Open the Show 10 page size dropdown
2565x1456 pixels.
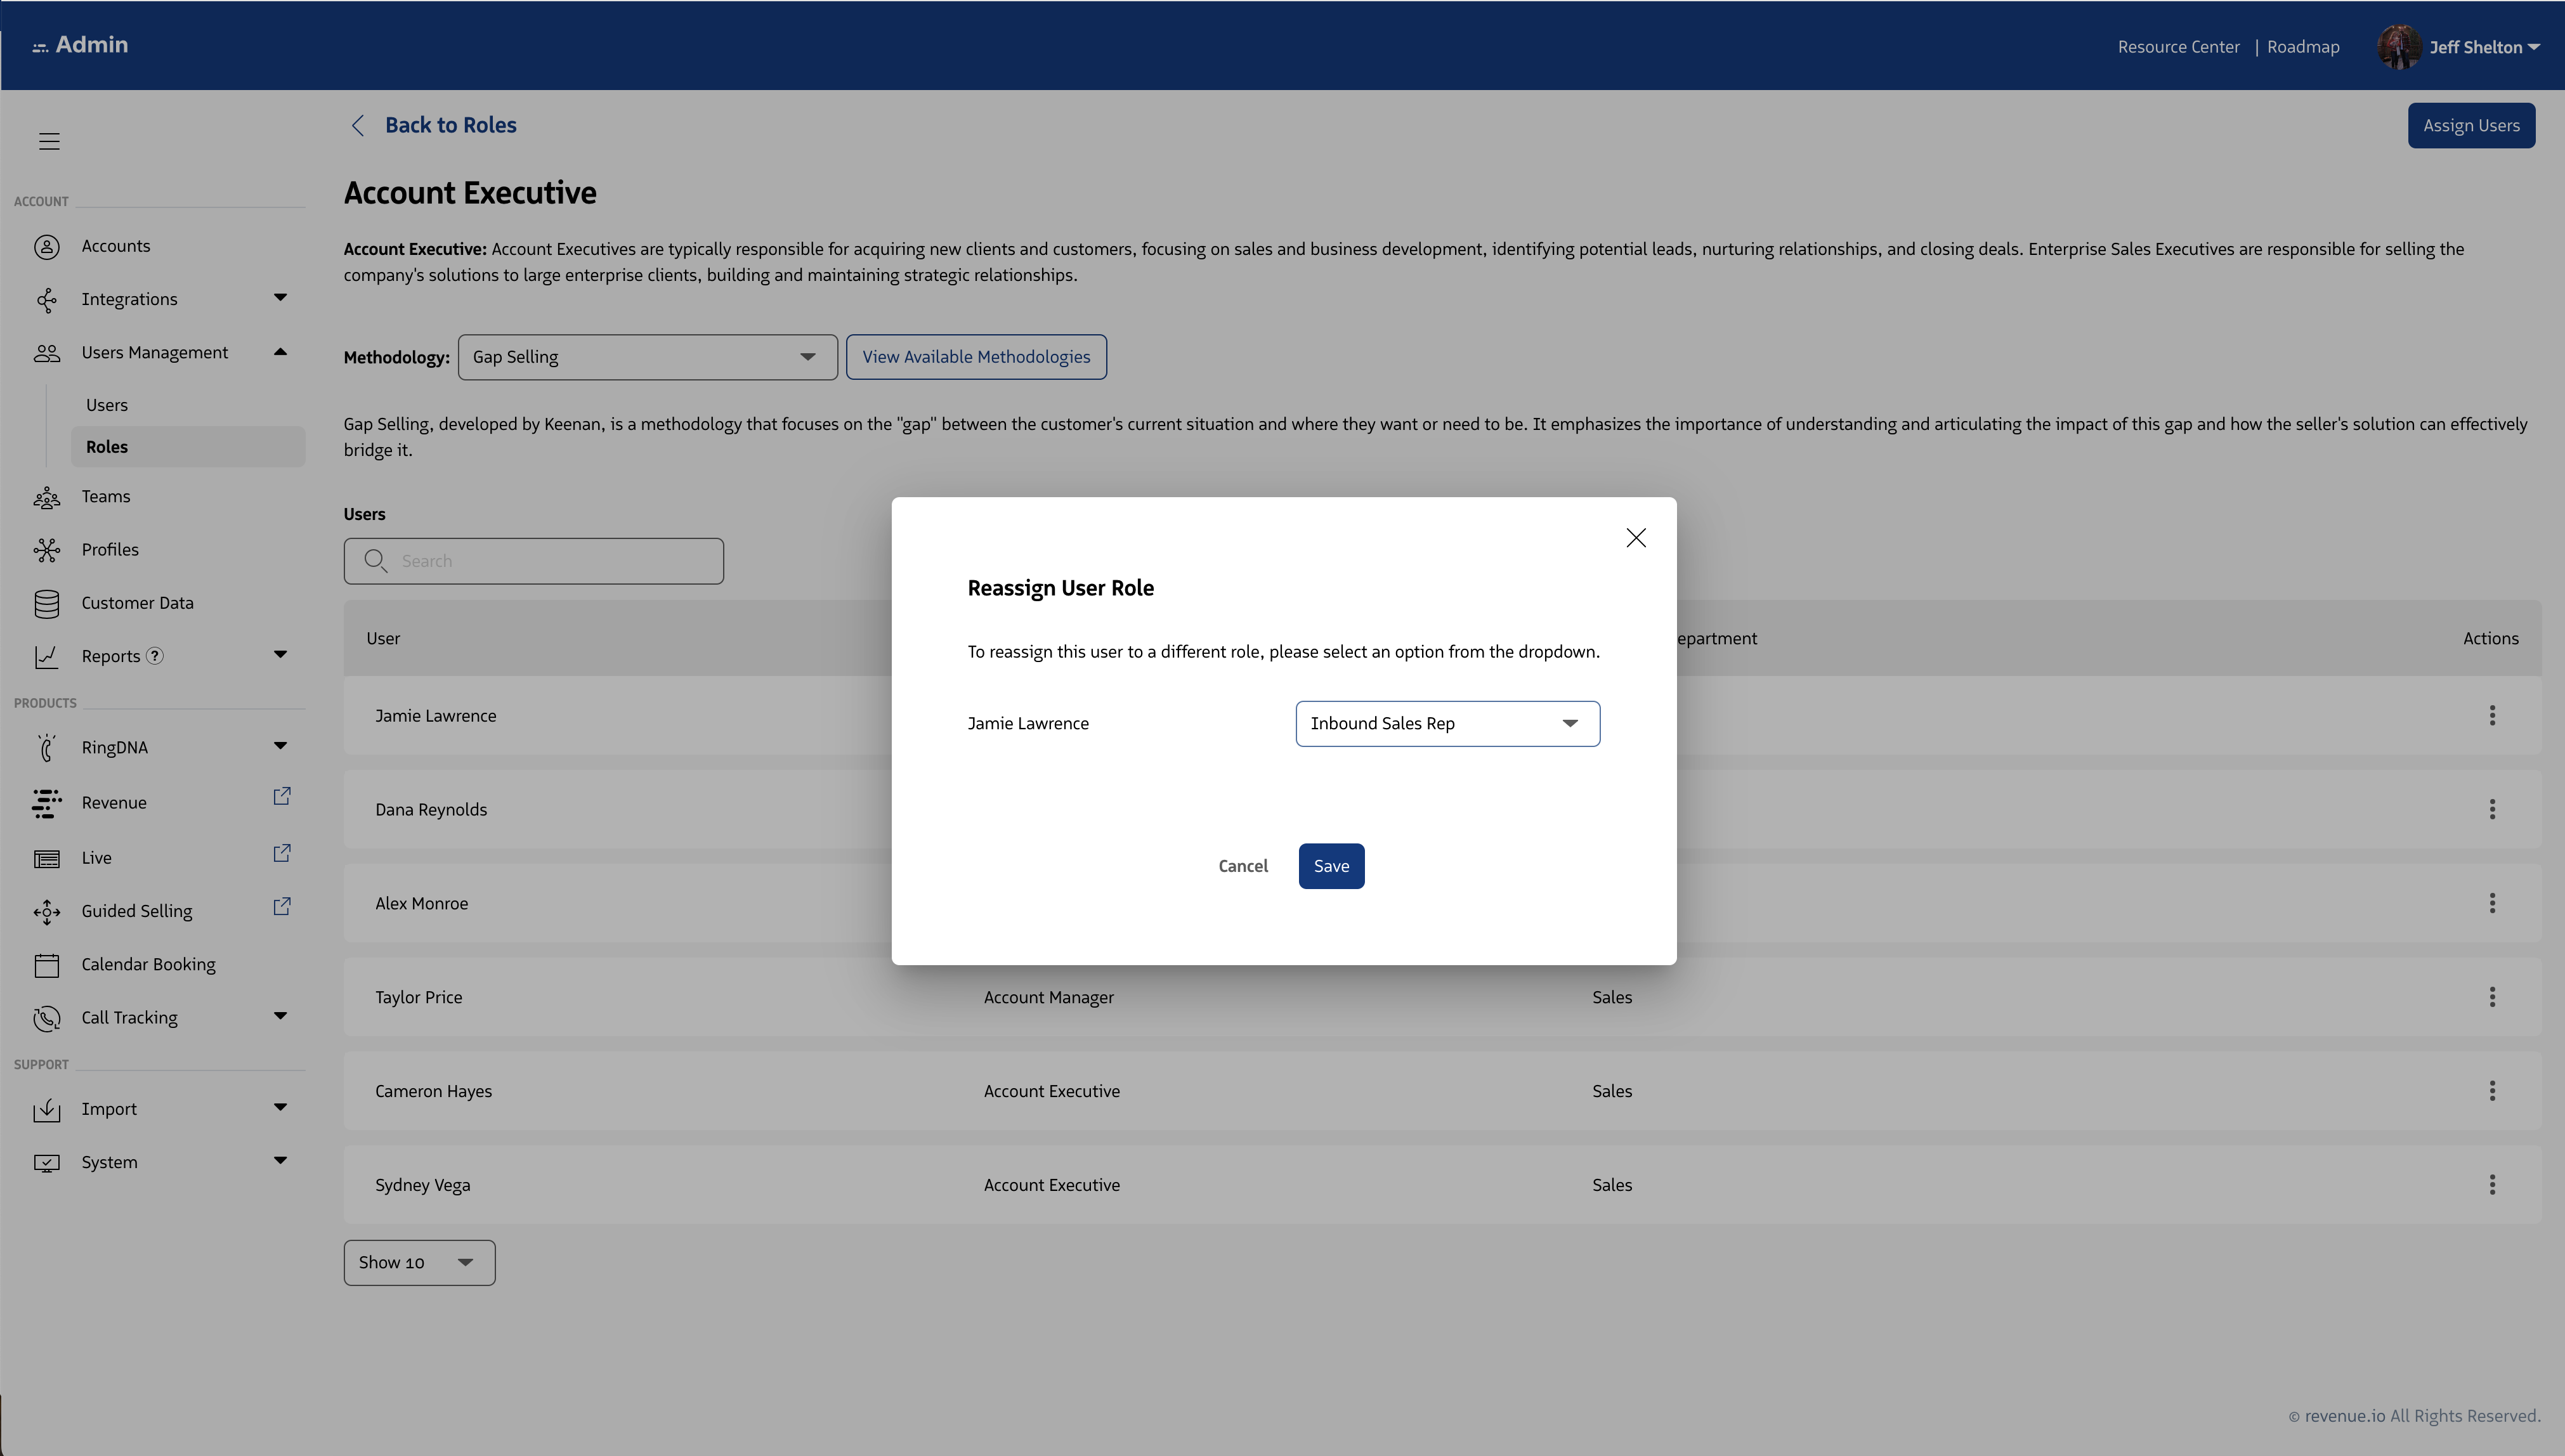[419, 1263]
